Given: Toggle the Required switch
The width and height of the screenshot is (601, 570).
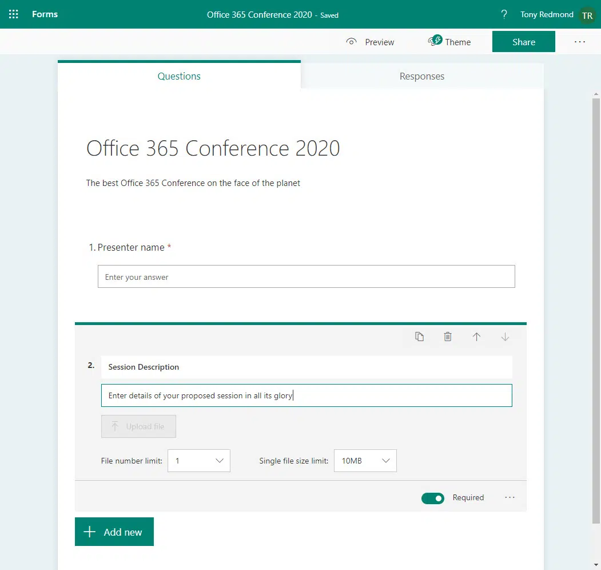Looking at the screenshot, I should [x=433, y=498].
